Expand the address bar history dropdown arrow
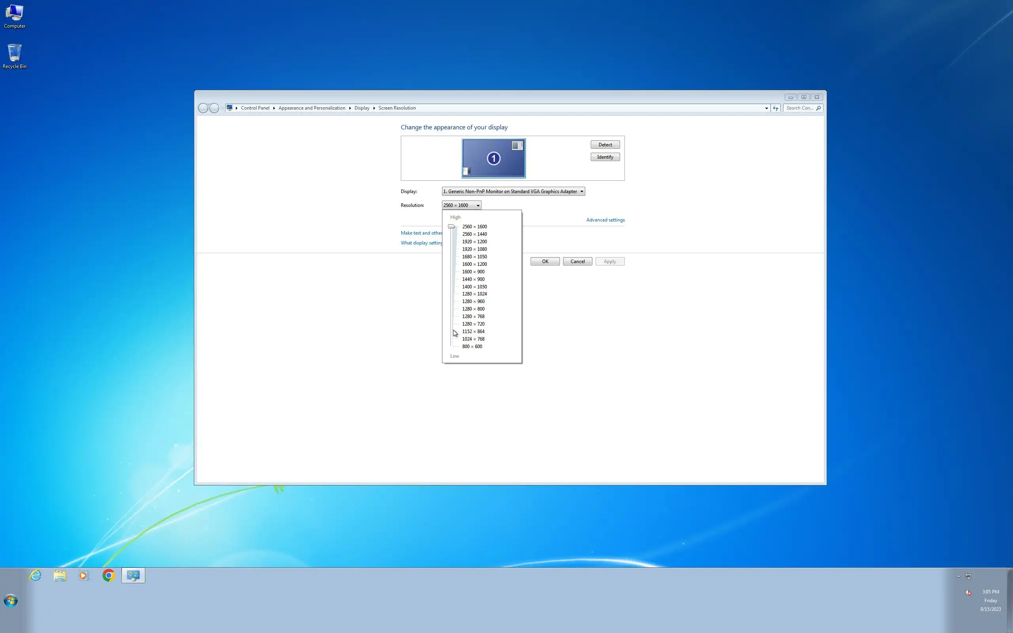The height and width of the screenshot is (633, 1013). [x=766, y=108]
